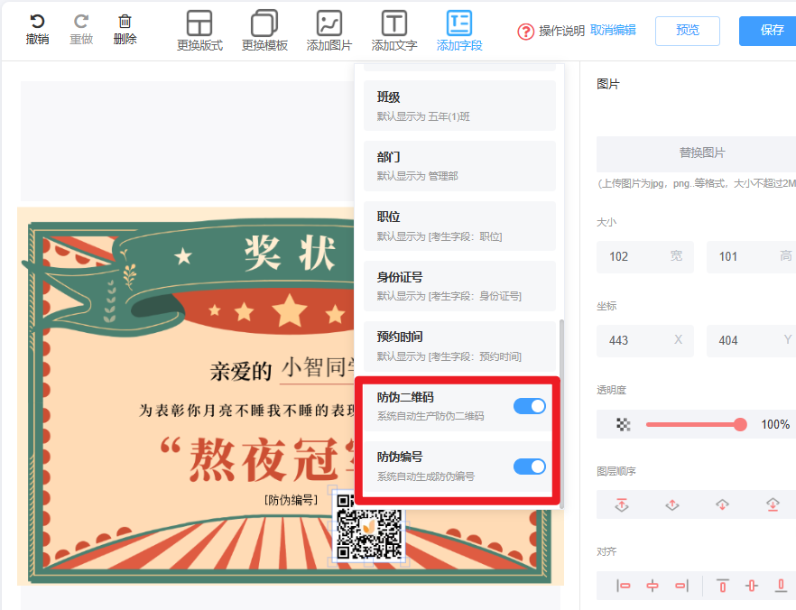Click the X coordinate field 443
Viewport: 796px width, 610px height.
click(644, 340)
